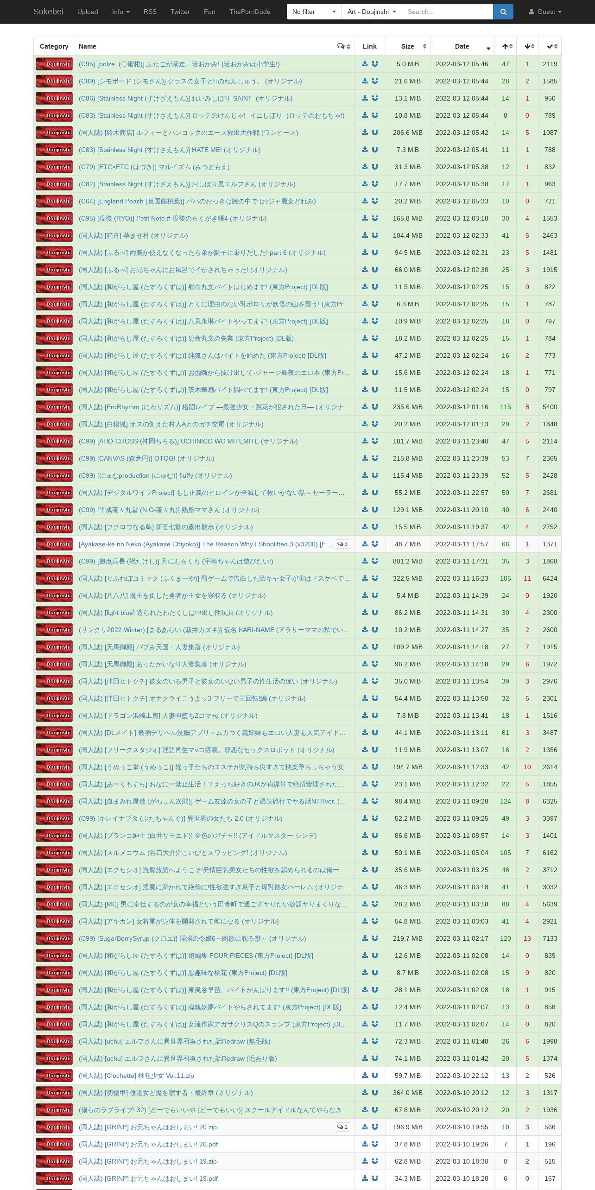Open the Fun nav link
The height and width of the screenshot is (1190, 595).
pyautogui.click(x=209, y=12)
